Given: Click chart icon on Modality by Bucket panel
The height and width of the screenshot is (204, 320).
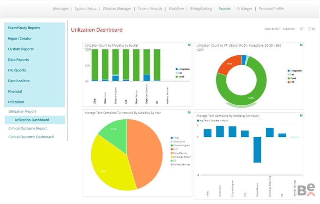Looking at the screenshot, I should pos(189,45).
